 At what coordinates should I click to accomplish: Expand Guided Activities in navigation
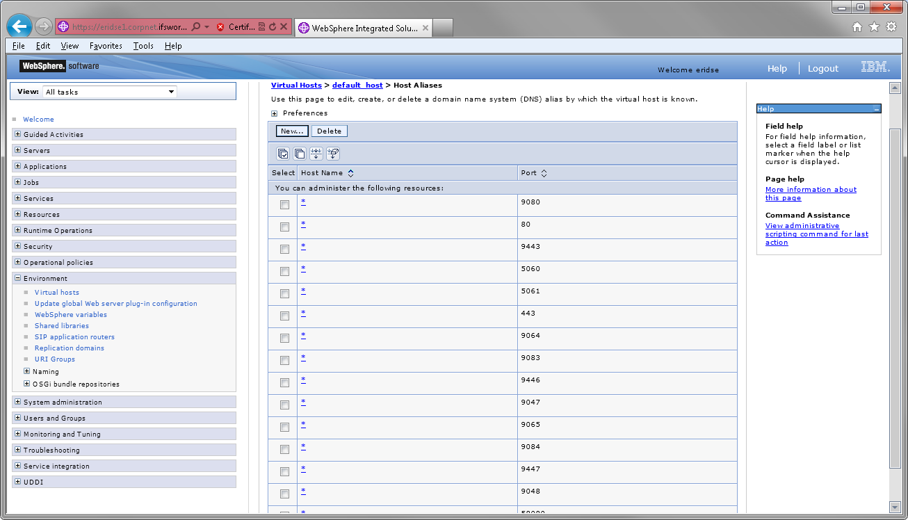coord(18,134)
